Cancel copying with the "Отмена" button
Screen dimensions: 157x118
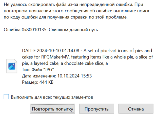pyautogui.click(x=136, y=109)
